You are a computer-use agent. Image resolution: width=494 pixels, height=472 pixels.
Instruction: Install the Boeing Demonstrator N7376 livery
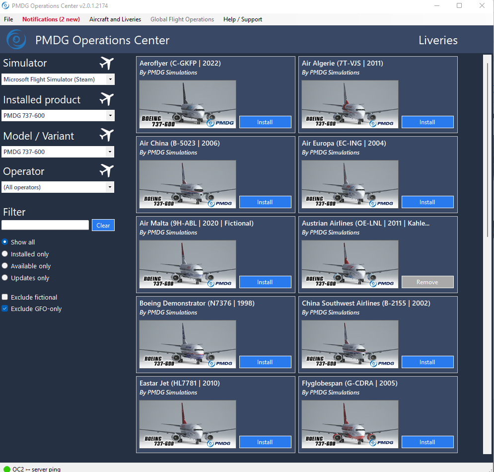click(x=265, y=362)
